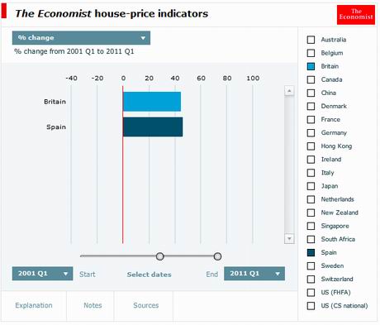Check the Belgium checkbox
This screenshot has width=380, height=325.
click(311, 53)
